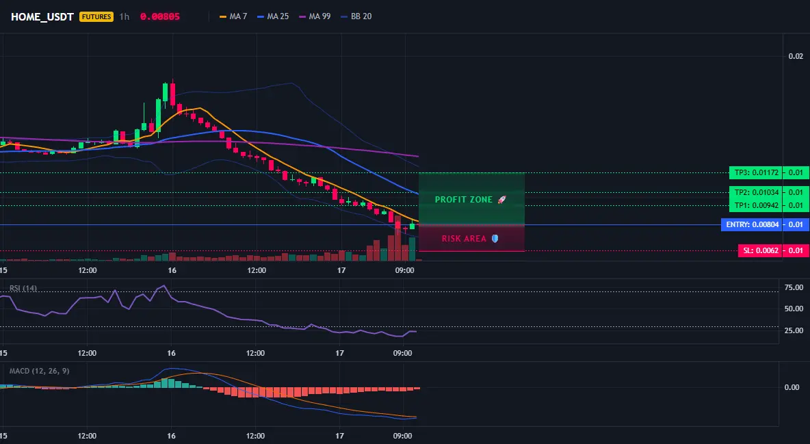Click the blue ENTRY: 0.00804 label
The width and height of the screenshot is (810, 444).
point(752,225)
